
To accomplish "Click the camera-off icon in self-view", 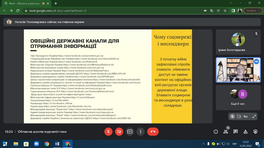I will point(239,116).
